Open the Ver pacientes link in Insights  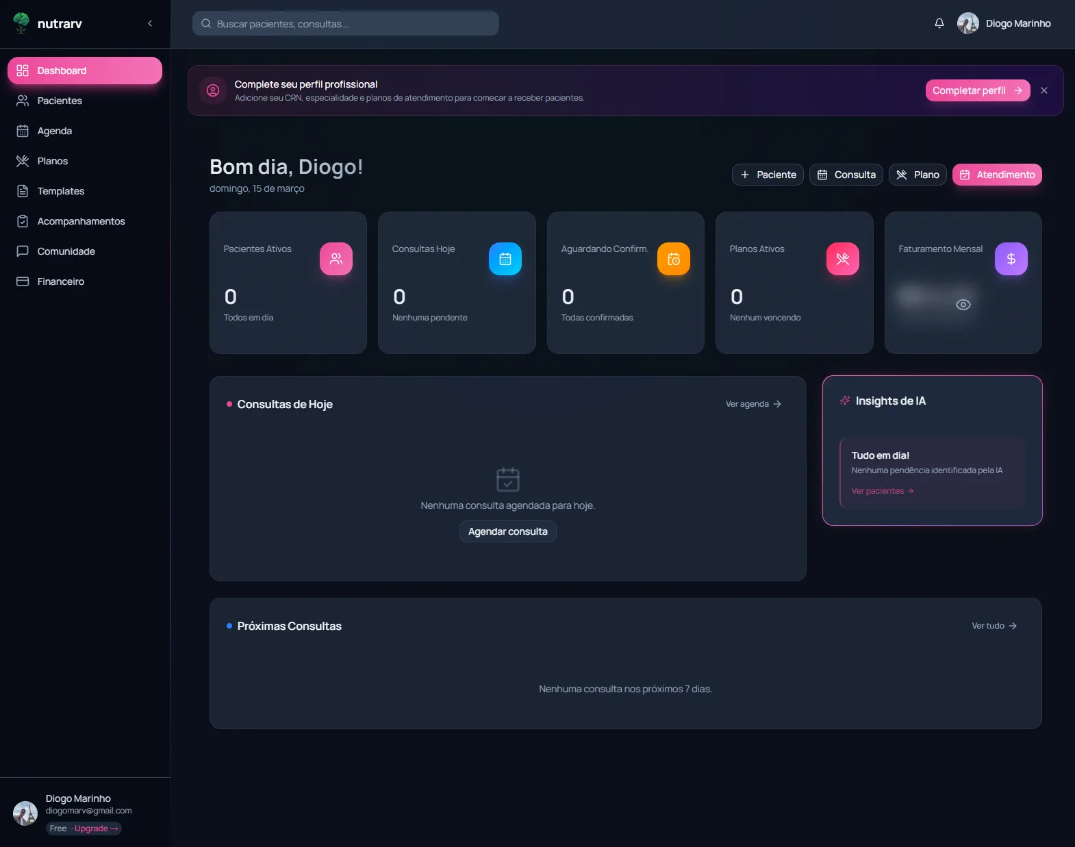(x=882, y=491)
